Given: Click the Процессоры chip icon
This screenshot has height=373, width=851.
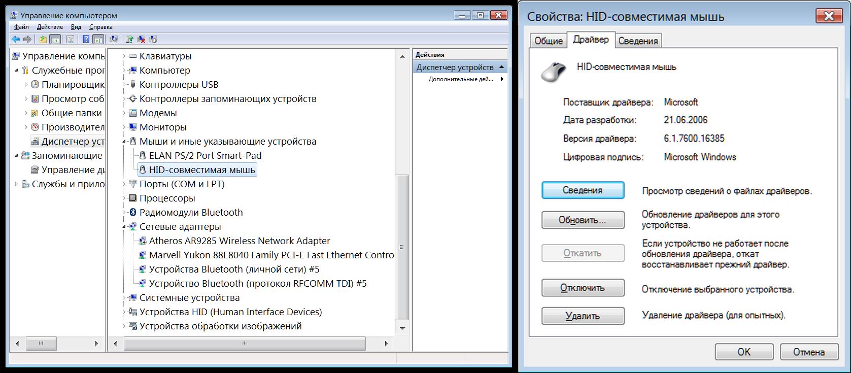Looking at the screenshot, I should click(x=133, y=198).
